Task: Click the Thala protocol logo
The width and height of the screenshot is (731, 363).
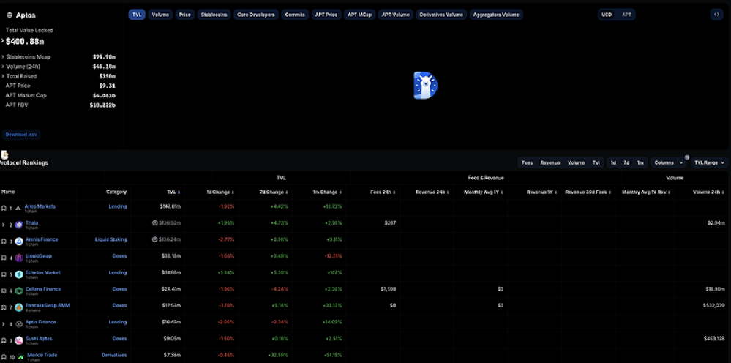Action: tap(18, 225)
